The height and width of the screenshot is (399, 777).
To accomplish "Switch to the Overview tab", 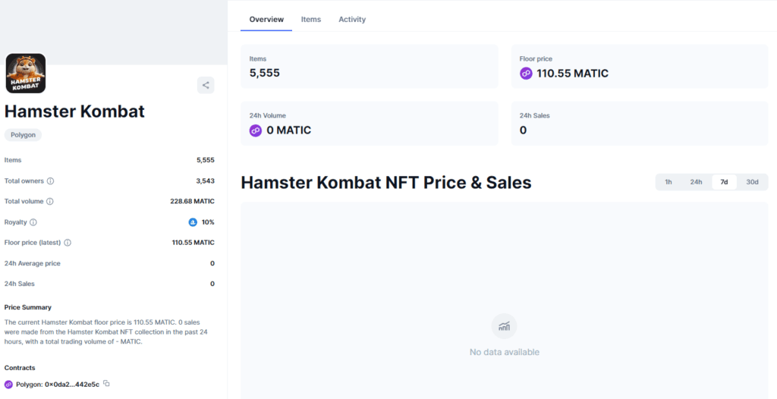I will pyautogui.click(x=266, y=19).
